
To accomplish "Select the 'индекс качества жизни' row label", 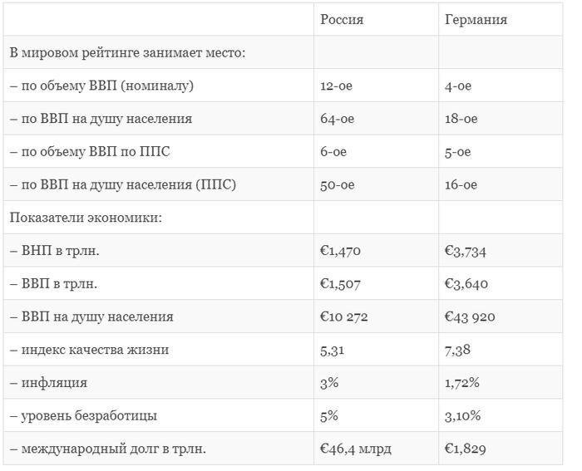I will 90,350.
